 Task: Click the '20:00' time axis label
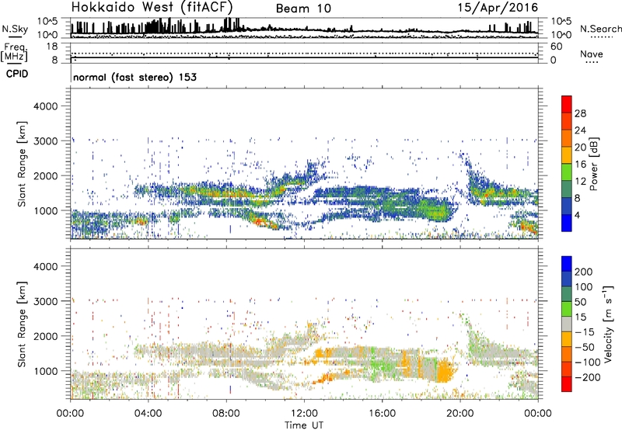[x=460, y=414]
